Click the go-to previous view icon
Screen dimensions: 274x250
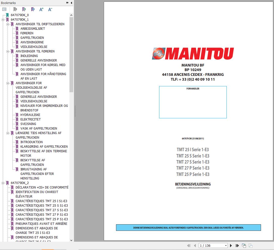[244, 245]
